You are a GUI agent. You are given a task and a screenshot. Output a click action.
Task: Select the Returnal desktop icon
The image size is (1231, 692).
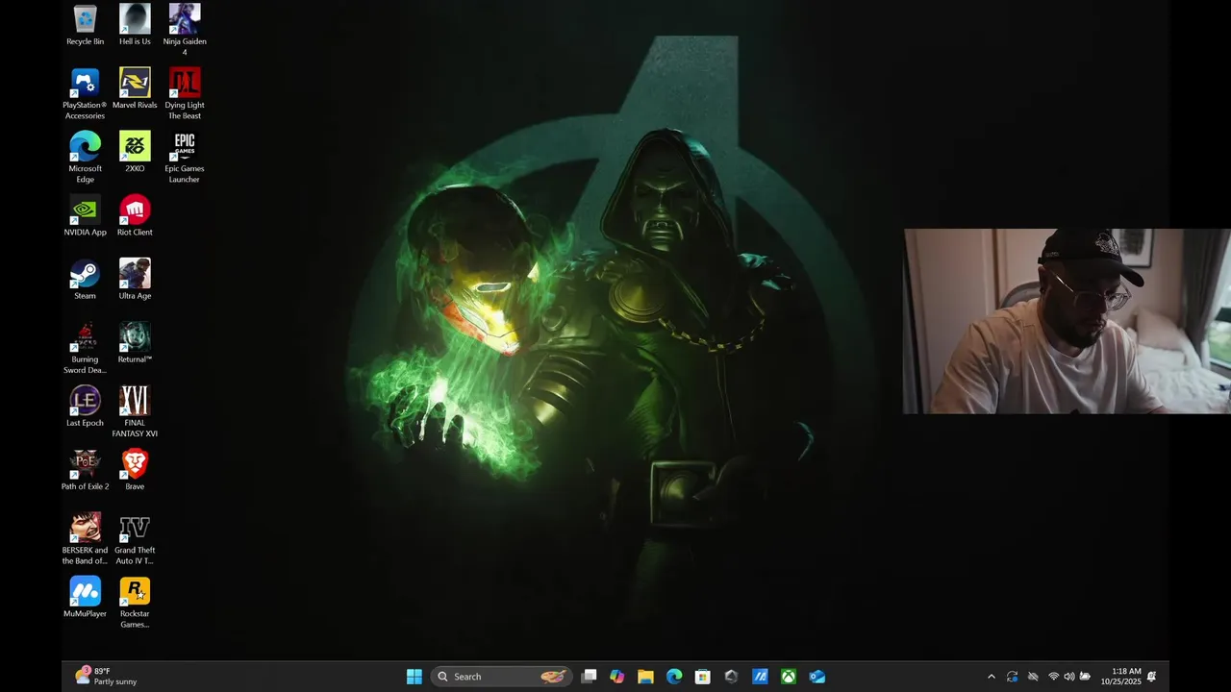pos(135,342)
